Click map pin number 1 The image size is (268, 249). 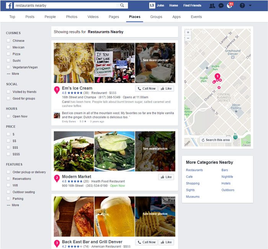click(x=217, y=76)
